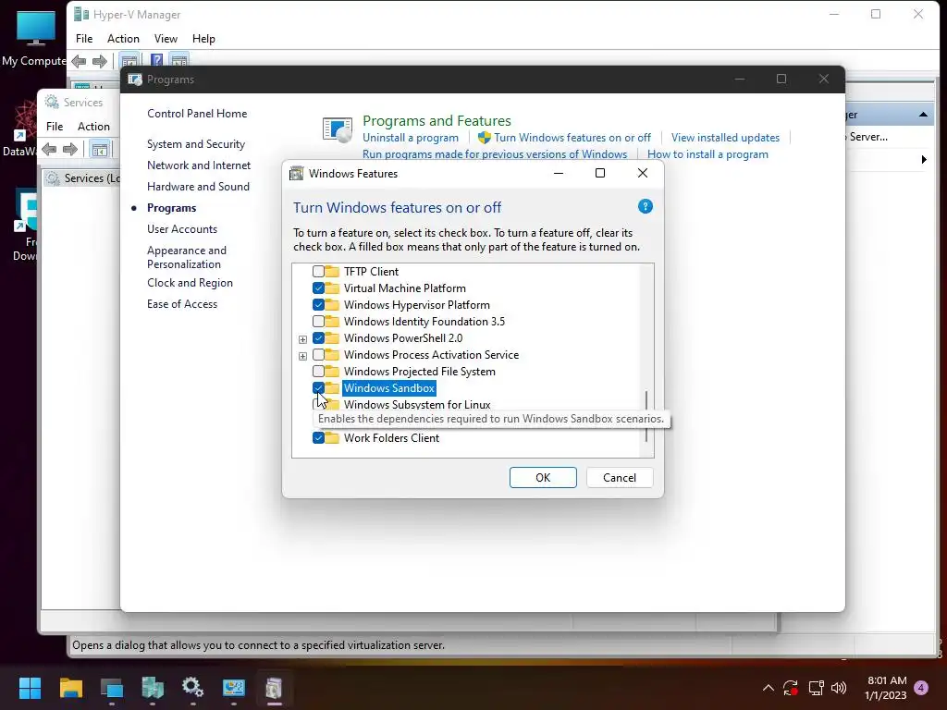
Task: Expand Windows PowerShell 2.0 tree node
Action: [302, 339]
